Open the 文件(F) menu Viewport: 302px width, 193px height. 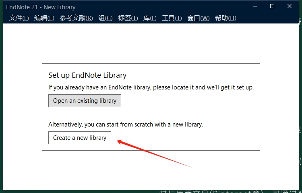coord(19,18)
